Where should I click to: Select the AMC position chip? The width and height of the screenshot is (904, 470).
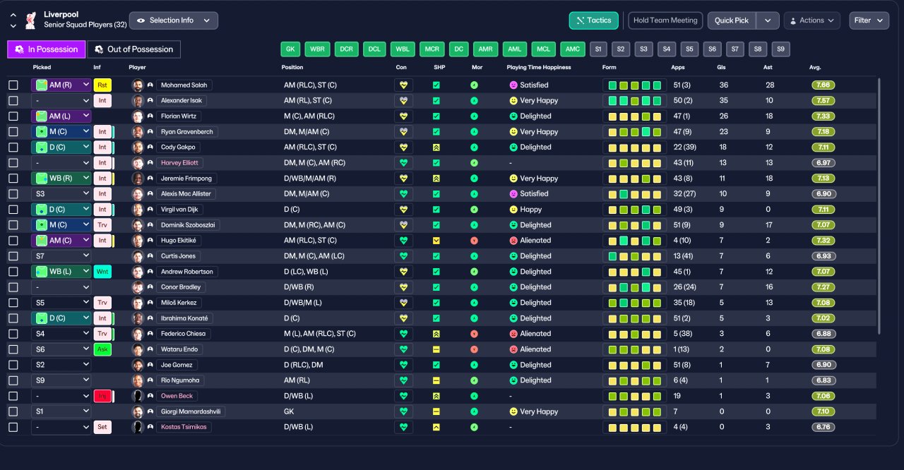pos(572,49)
